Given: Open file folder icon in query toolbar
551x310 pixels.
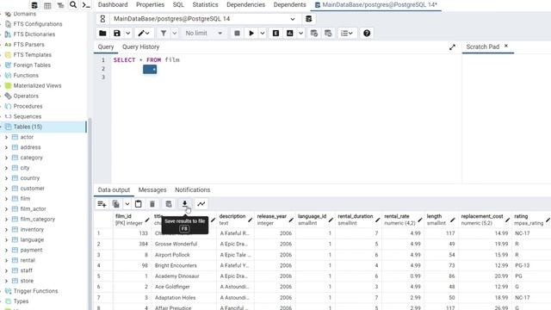Looking at the screenshot, I should [102, 33].
